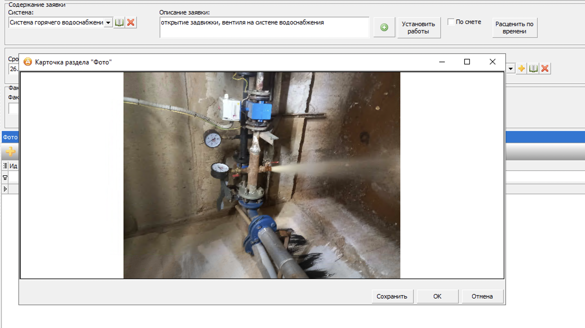Screen dimensions: 585x328
Task: Expand the Система dropdown list
Action: pos(108,22)
